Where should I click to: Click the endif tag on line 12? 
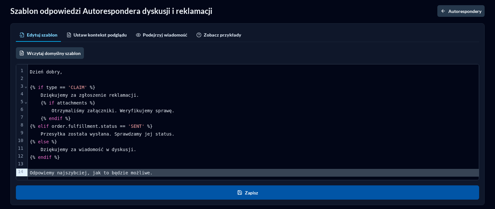pyautogui.click(x=45, y=157)
